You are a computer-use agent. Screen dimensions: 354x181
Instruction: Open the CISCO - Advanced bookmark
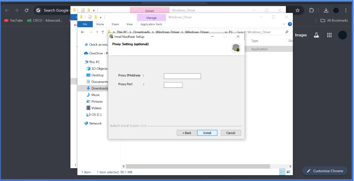point(45,20)
